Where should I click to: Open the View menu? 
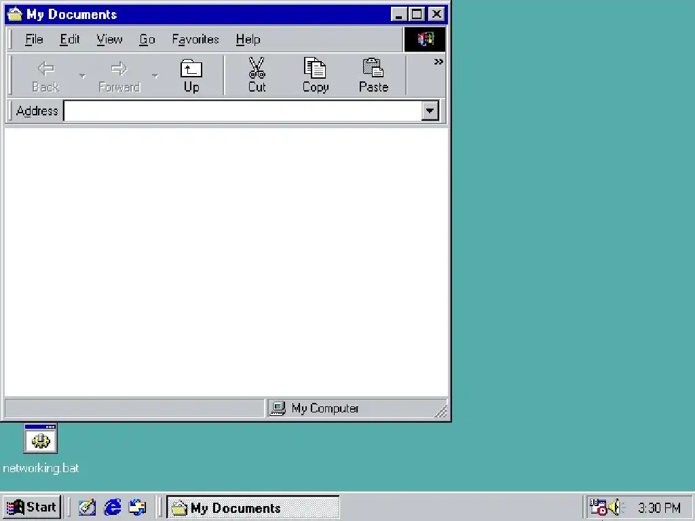tap(109, 39)
